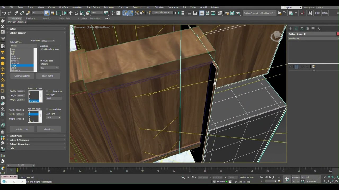Switch to the Freeform ribbon tab
Screen dimensions: 339x190
point(30,18)
